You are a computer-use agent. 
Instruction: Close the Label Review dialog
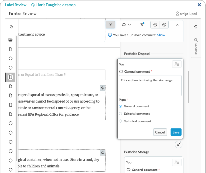[x=199, y=5]
